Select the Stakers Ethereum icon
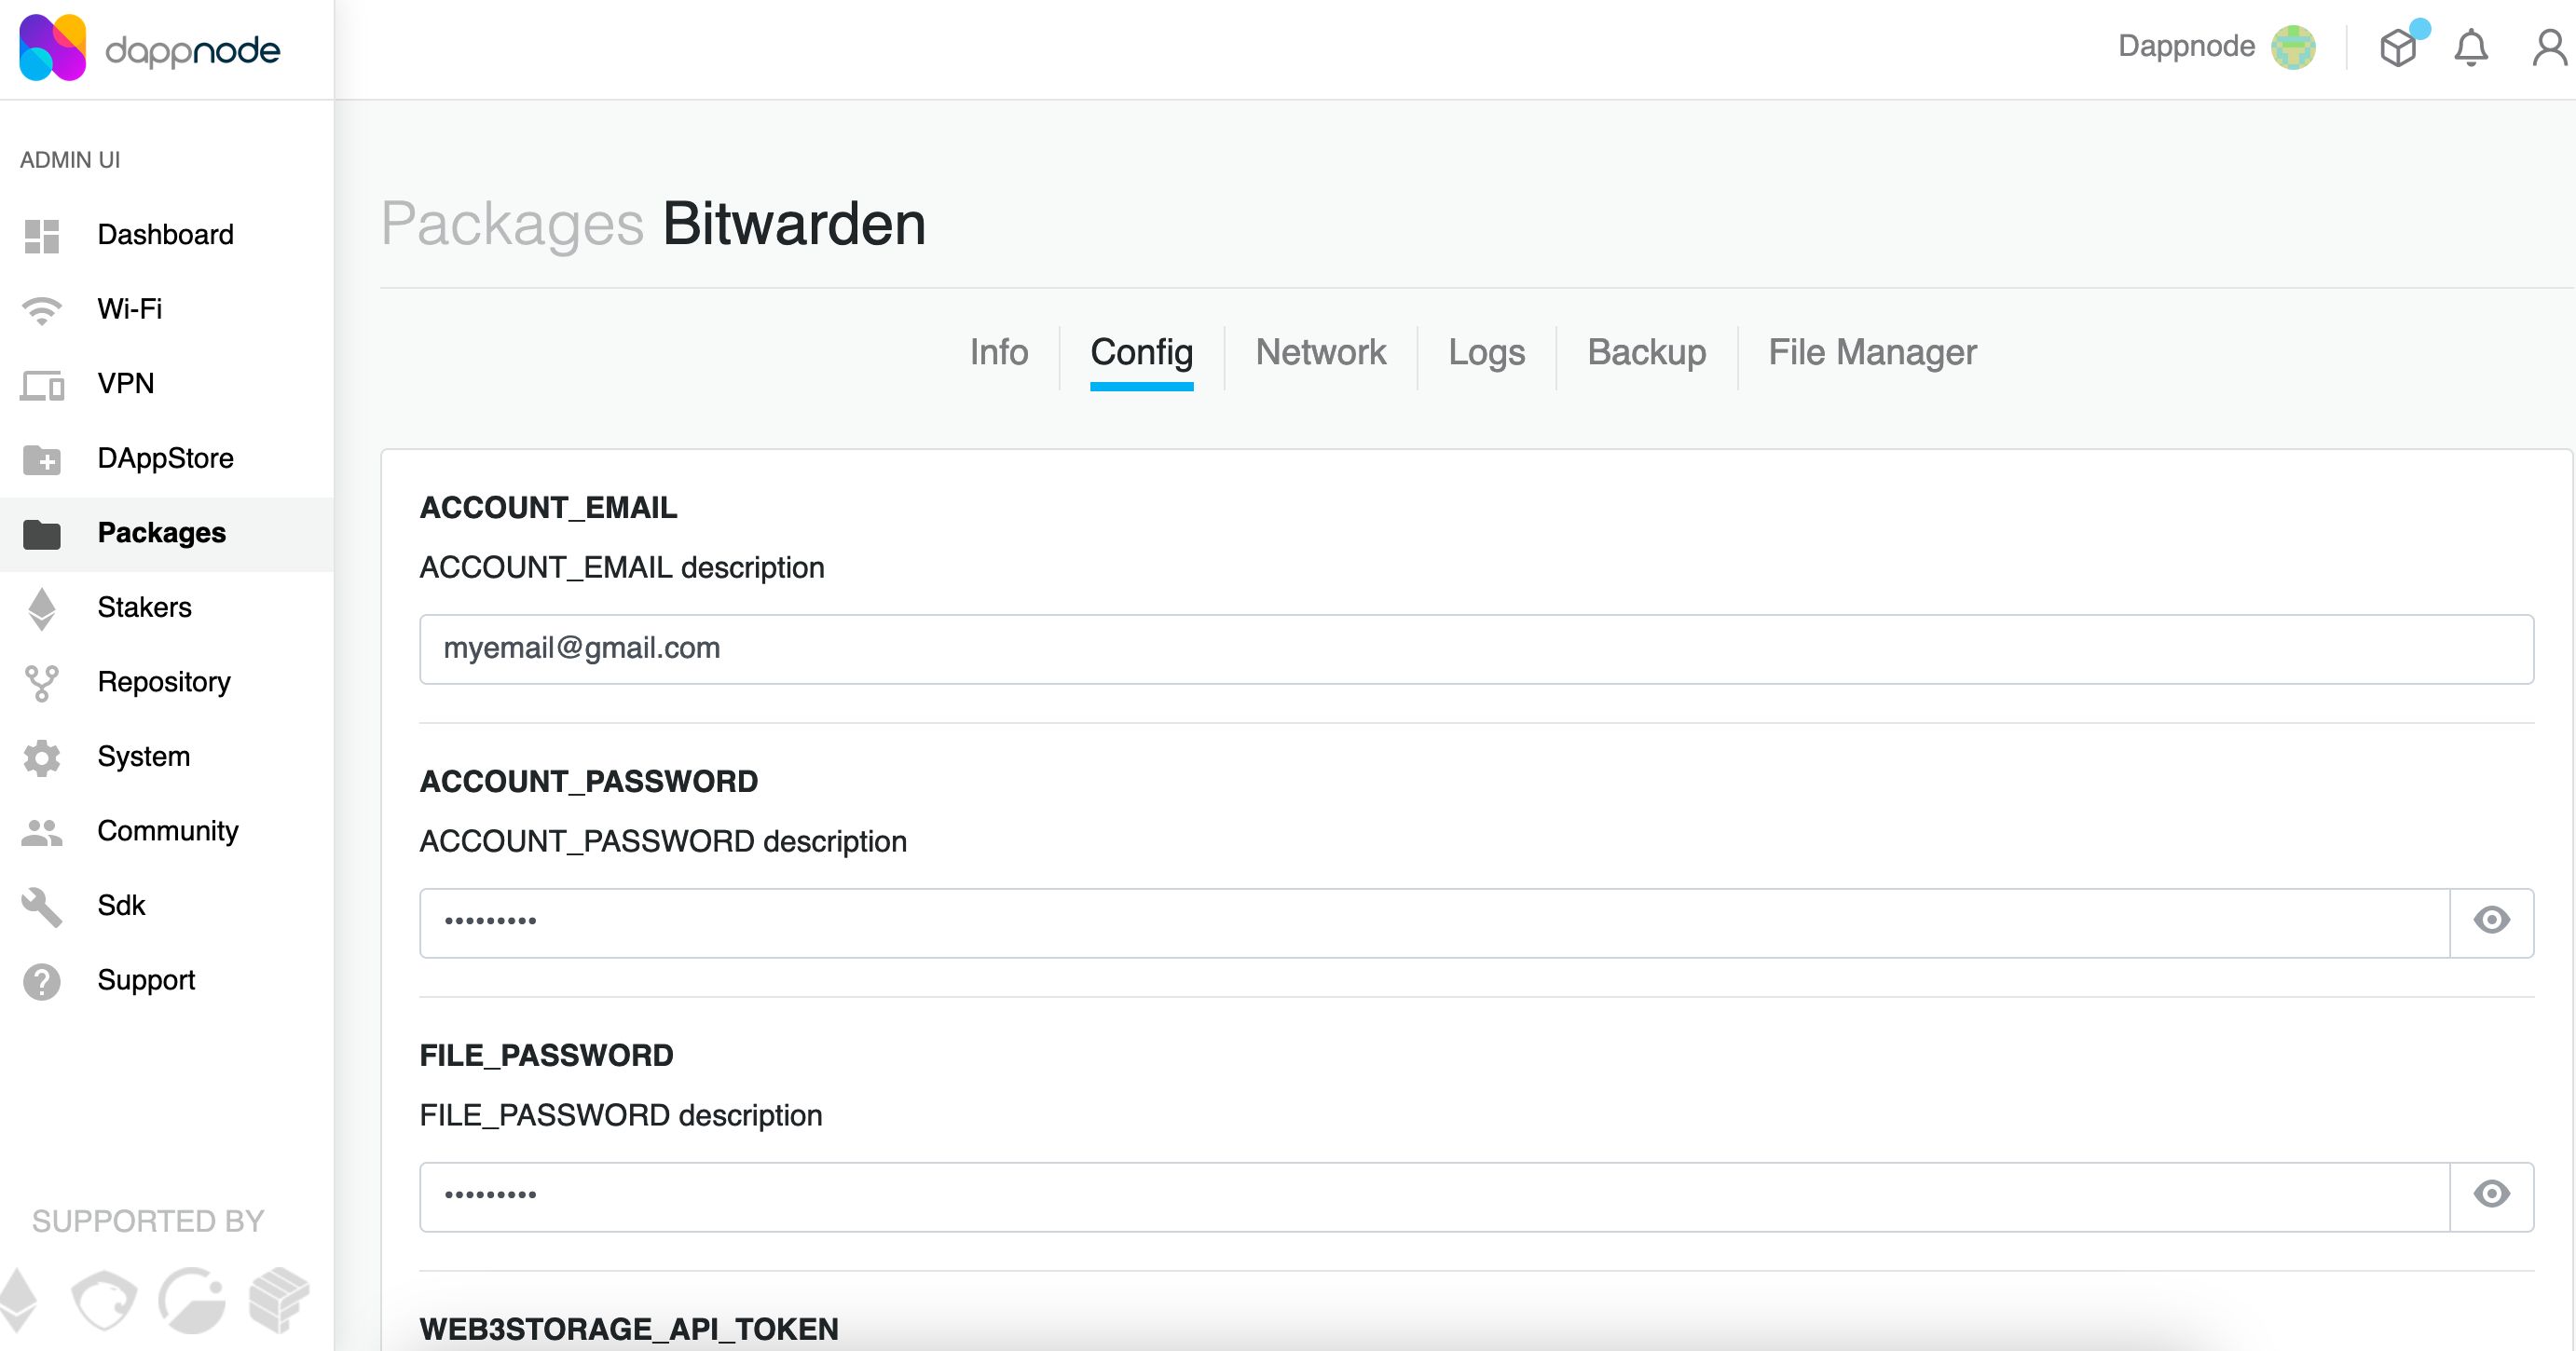Screen dimensions: 2576x1351 [x=42, y=609]
